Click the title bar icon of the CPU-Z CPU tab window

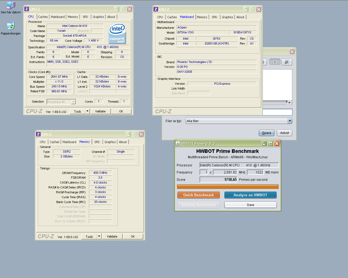[27, 9]
